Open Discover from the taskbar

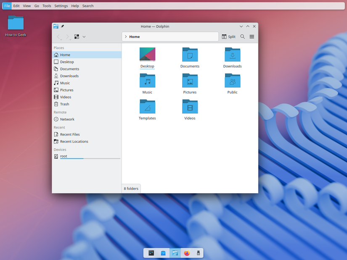pos(163,253)
